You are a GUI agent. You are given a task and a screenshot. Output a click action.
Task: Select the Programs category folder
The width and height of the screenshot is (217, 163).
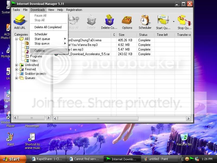(36, 56)
